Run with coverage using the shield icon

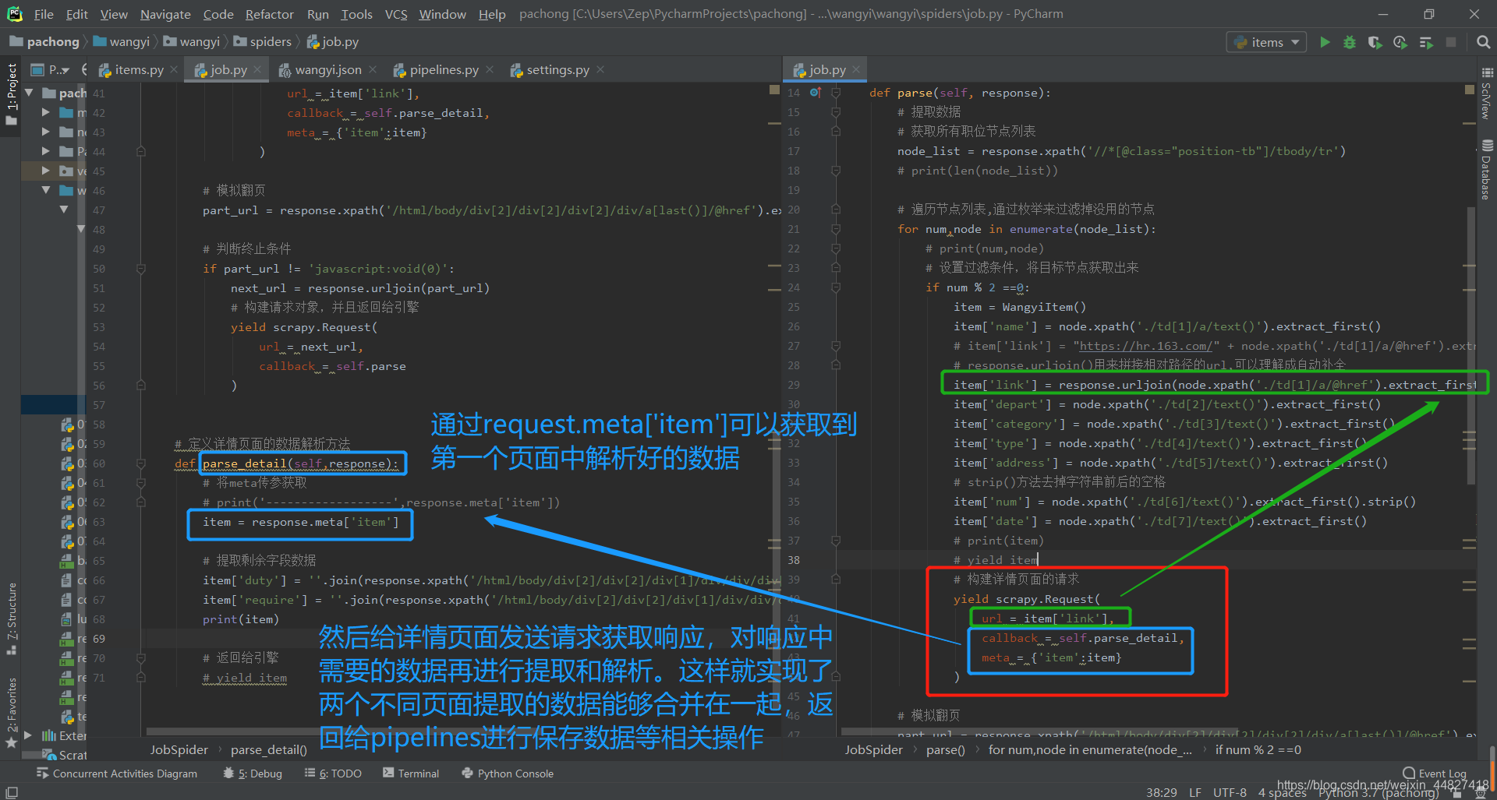tap(1375, 42)
